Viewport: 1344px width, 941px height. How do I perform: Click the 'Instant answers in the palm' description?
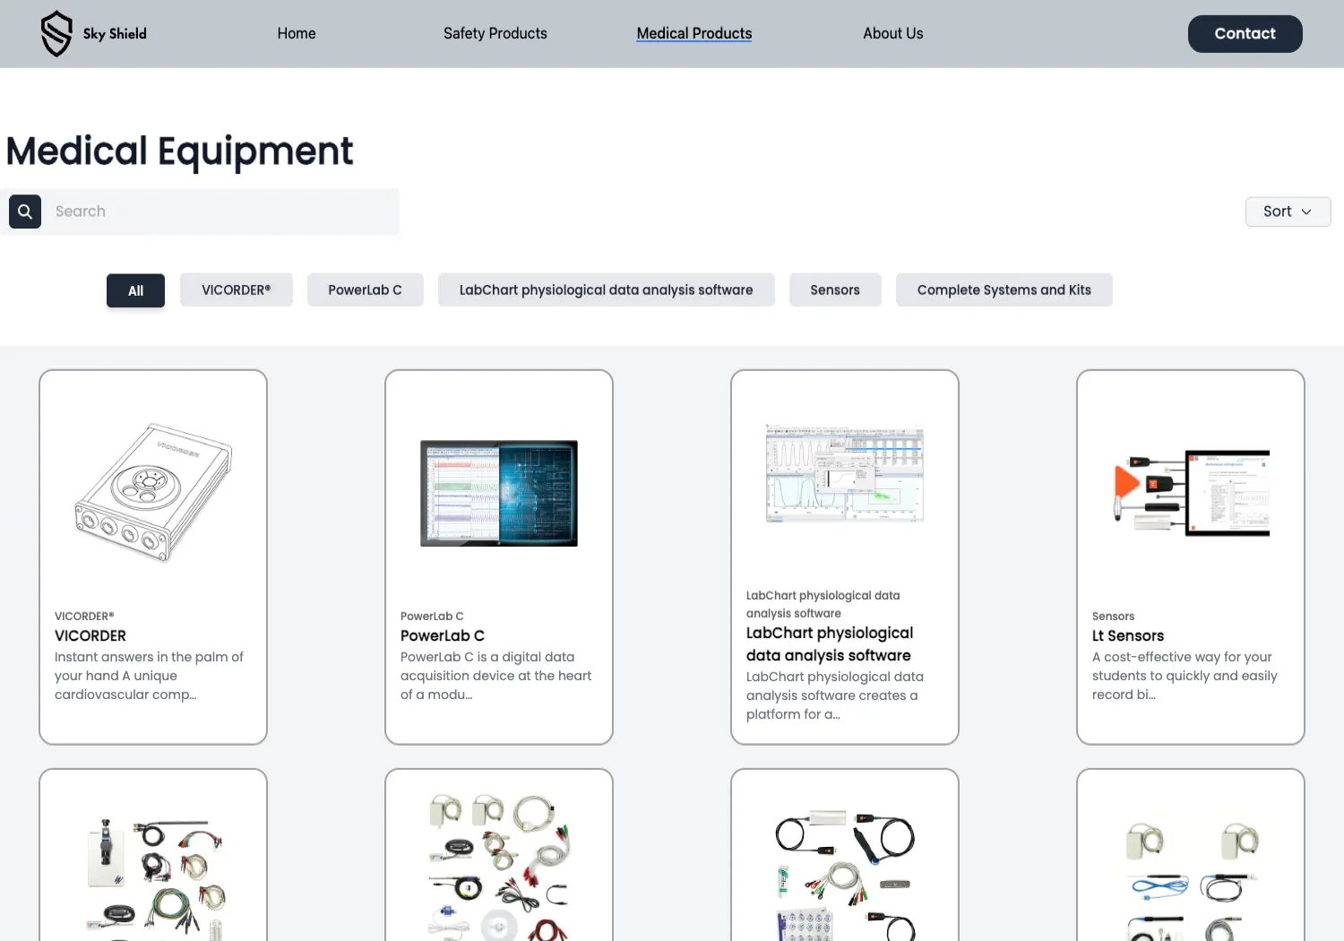tap(149, 676)
